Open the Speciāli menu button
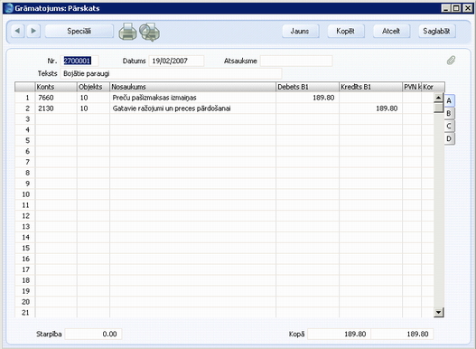The height and width of the screenshot is (349, 476). click(x=79, y=31)
